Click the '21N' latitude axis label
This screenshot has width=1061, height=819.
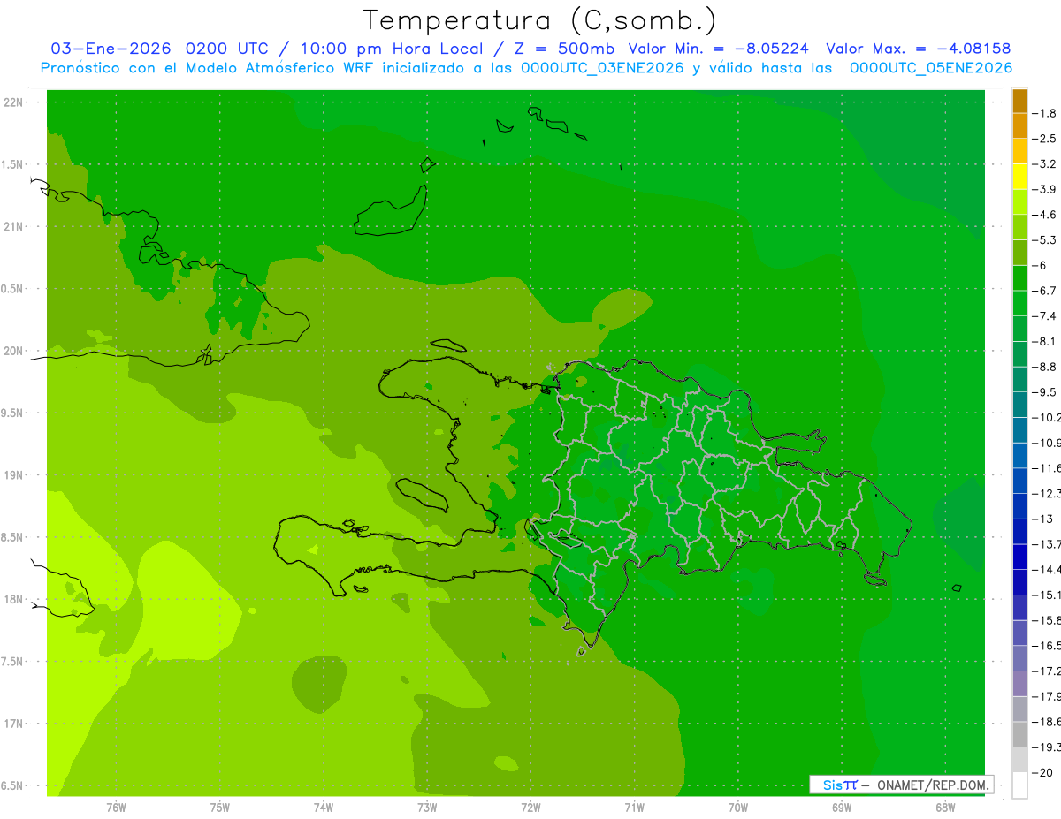[13, 227]
